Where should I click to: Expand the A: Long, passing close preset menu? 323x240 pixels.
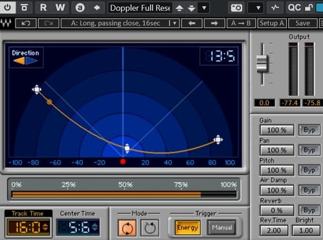(174, 23)
